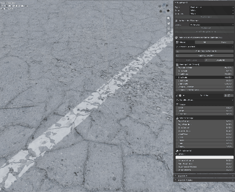Click the Global section icon
This screenshot has width=235, height=192.
177,42
